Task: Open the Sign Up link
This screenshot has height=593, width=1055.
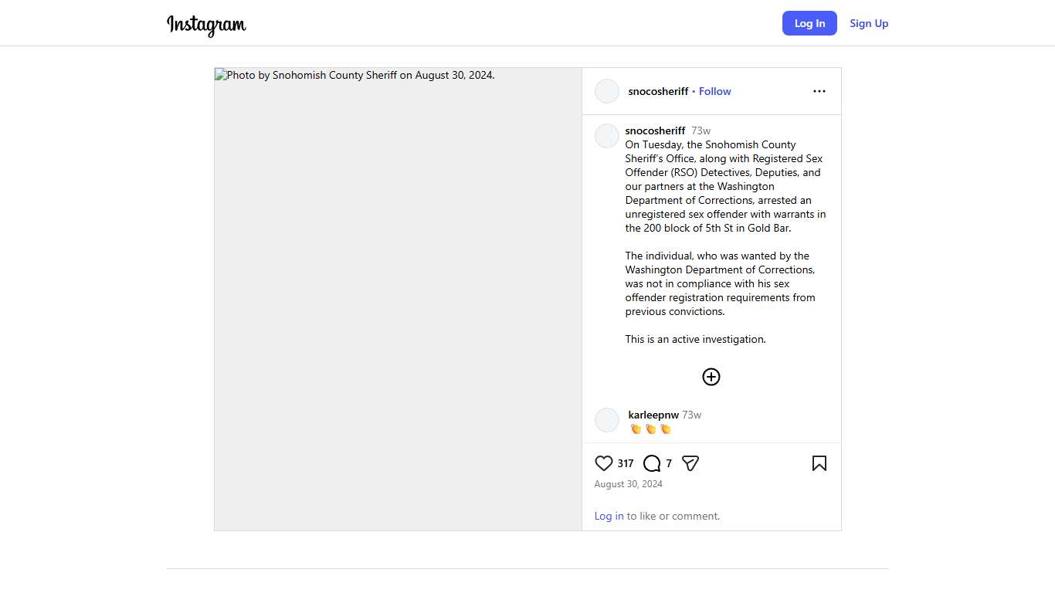Action: click(x=869, y=23)
